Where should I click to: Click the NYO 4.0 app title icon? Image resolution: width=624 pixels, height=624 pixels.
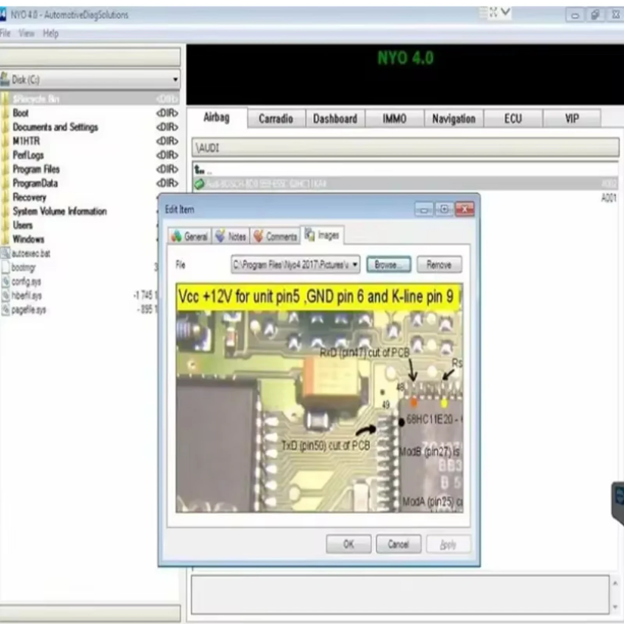click(x=3, y=15)
